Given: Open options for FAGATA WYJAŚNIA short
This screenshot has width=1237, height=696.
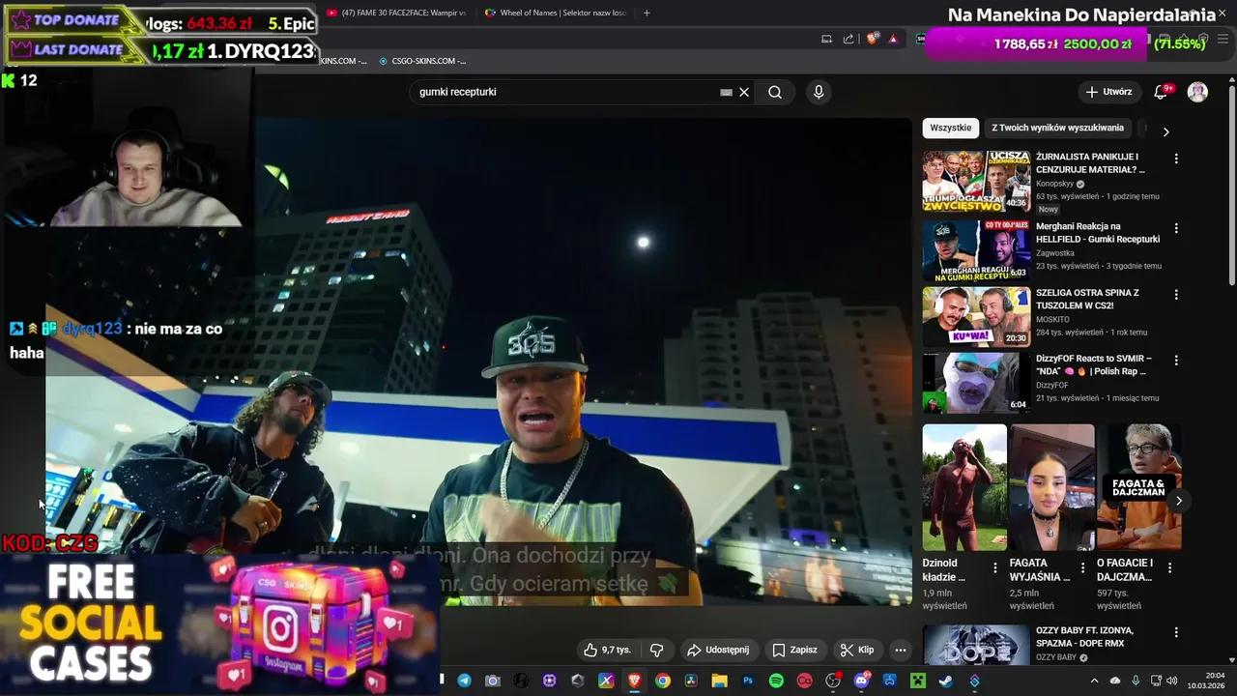Looking at the screenshot, I should pos(1082,568).
